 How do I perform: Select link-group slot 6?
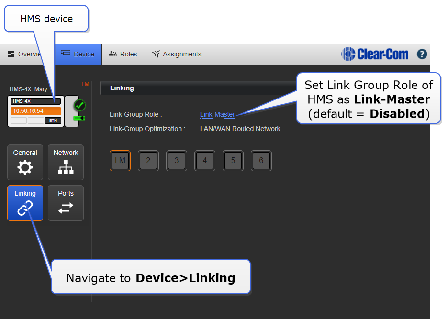(261, 161)
